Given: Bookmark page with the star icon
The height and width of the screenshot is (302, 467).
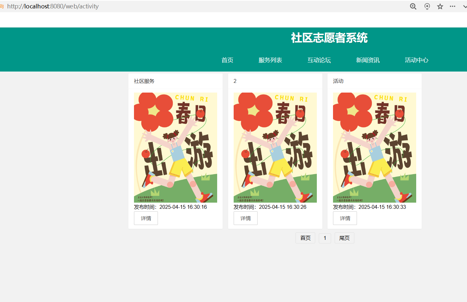Looking at the screenshot, I should [x=440, y=6].
